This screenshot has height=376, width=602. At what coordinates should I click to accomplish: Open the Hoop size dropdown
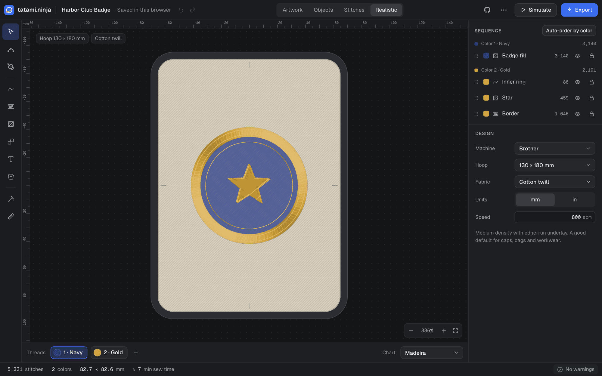point(555,165)
